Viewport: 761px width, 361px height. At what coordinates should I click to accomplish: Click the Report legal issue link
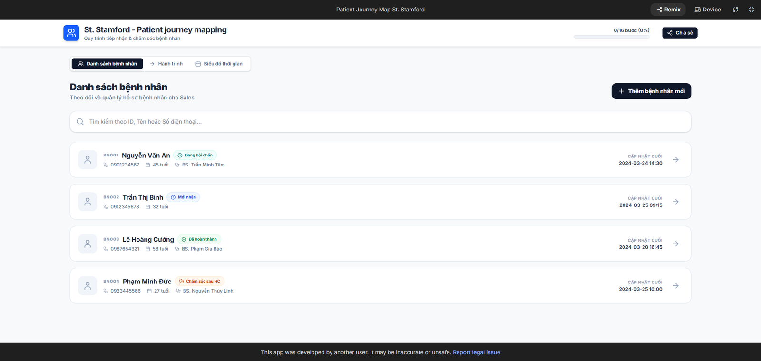pyautogui.click(x=476, y=352)
